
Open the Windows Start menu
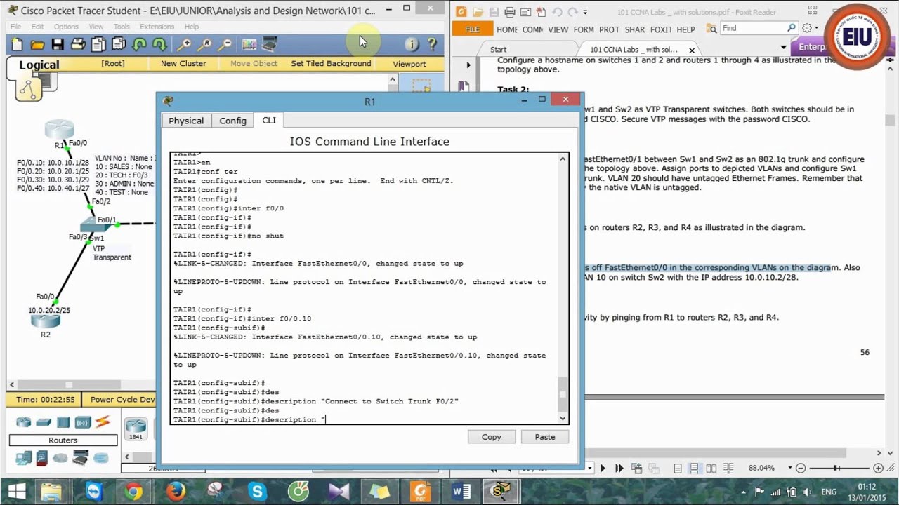pos(16,491)
